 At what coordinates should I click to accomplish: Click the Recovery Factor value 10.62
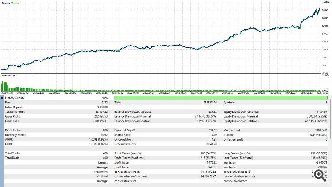coord(104,135)
